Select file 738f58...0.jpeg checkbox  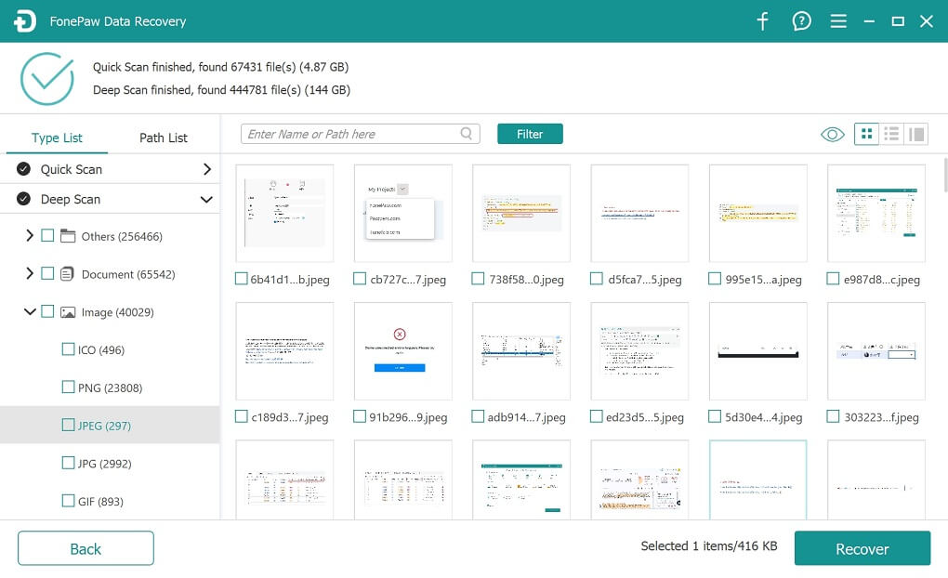[478, 279]
